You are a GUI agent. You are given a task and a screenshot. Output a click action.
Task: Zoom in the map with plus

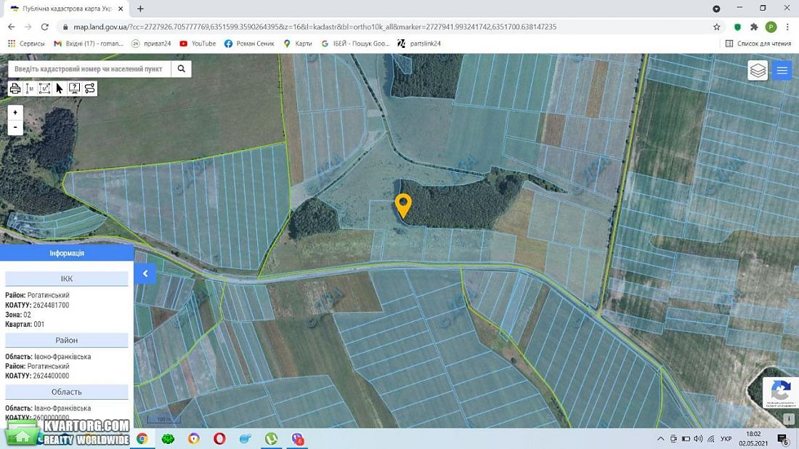tap(15, 113)
